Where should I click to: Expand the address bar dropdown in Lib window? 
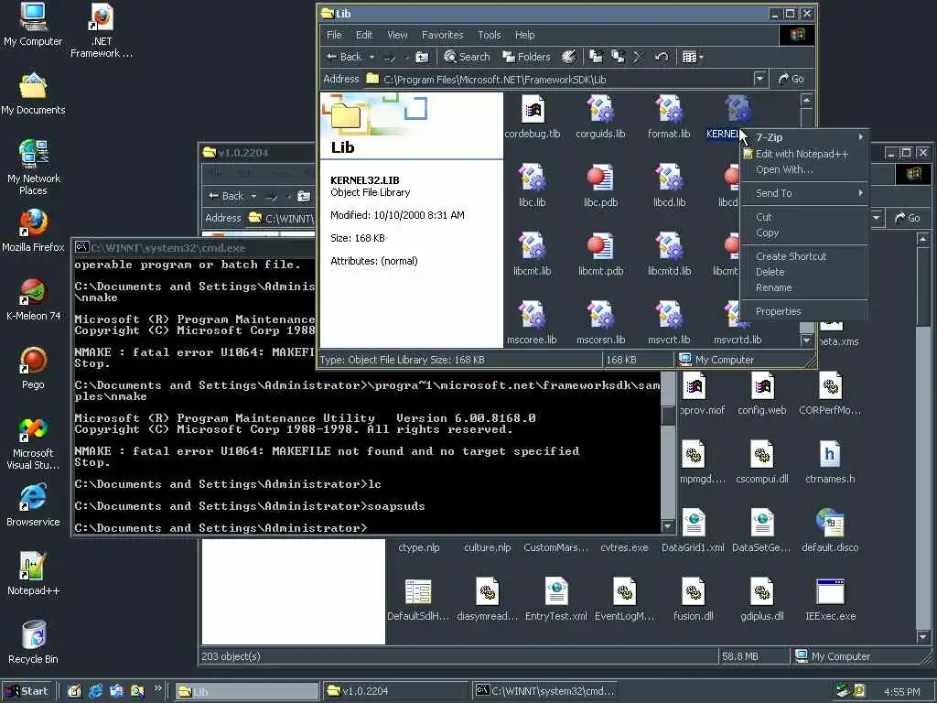tap(759, 79)
